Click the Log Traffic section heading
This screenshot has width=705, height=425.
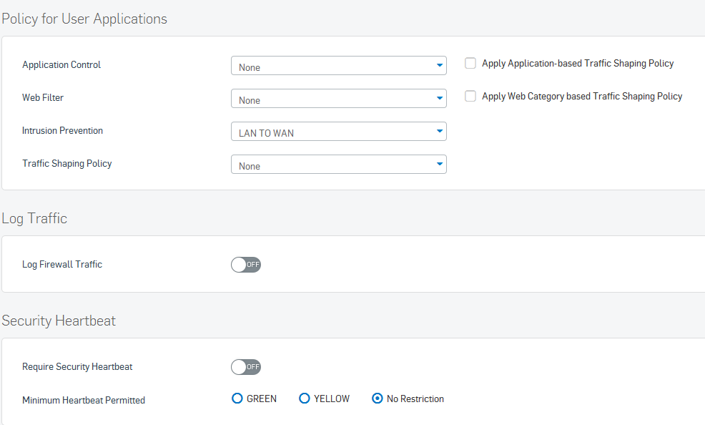click(x=34, y=218)
